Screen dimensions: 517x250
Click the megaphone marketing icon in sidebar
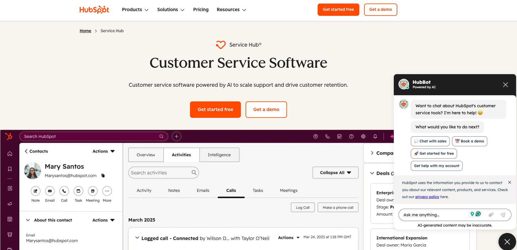[x=10, y=204]
